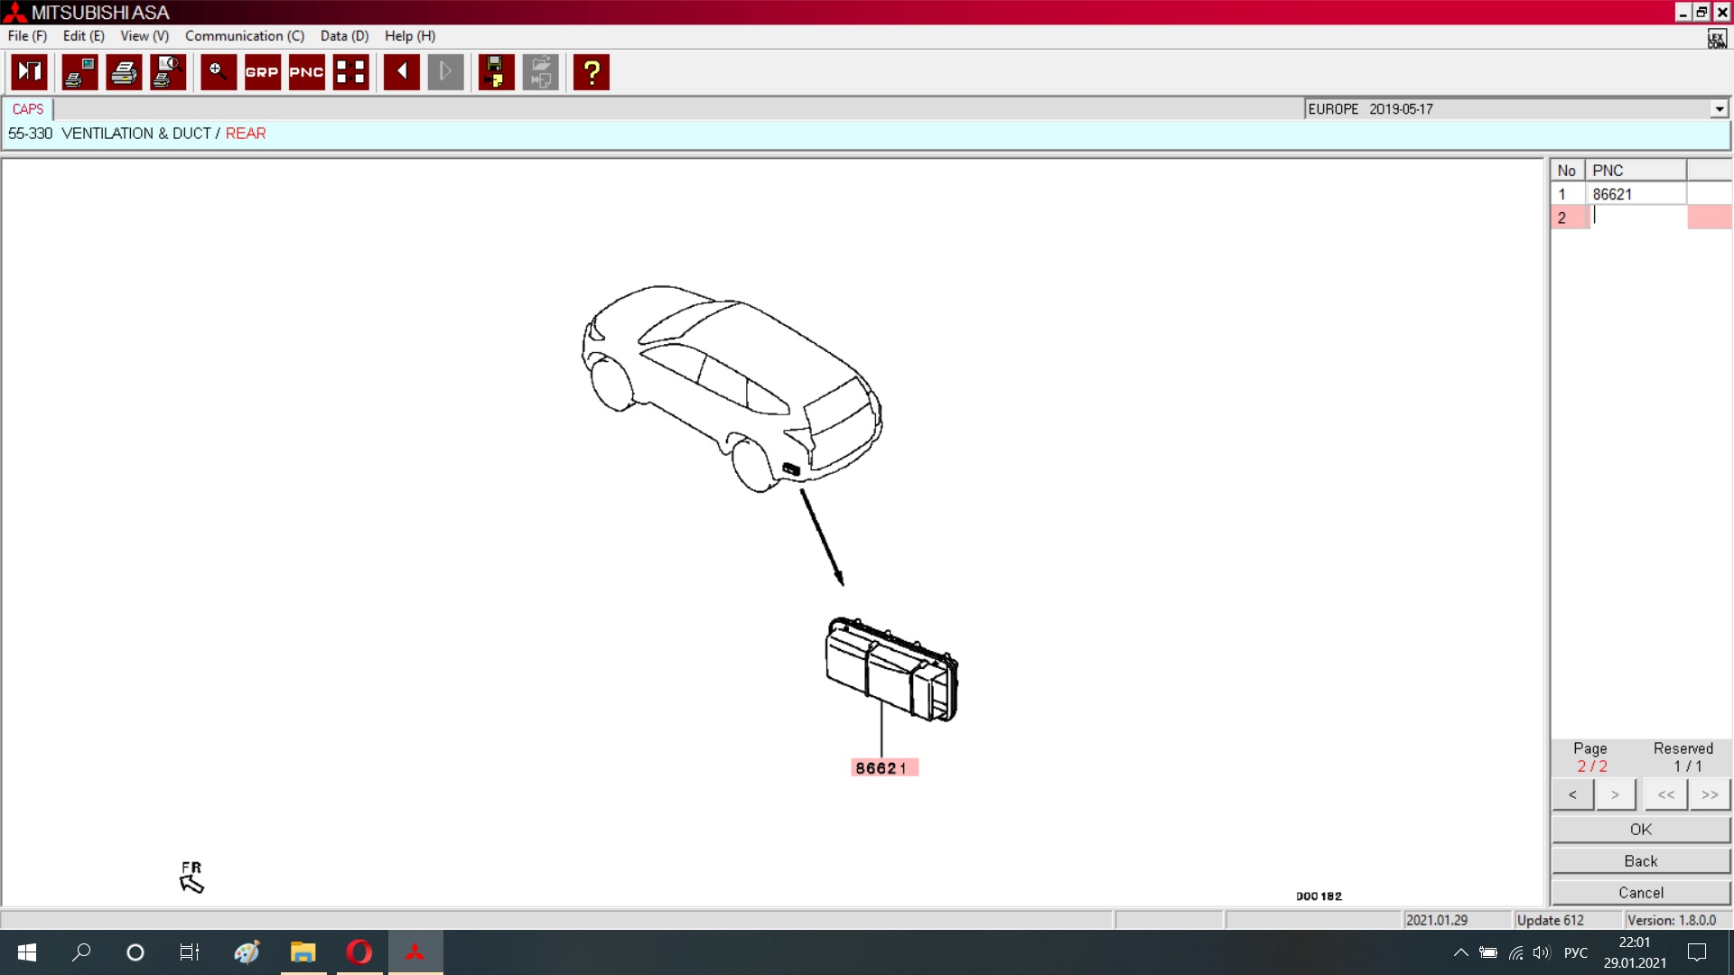Click the save floppy disk toolbar icon
Viewport: 1734px width, 975px height.
495,72
